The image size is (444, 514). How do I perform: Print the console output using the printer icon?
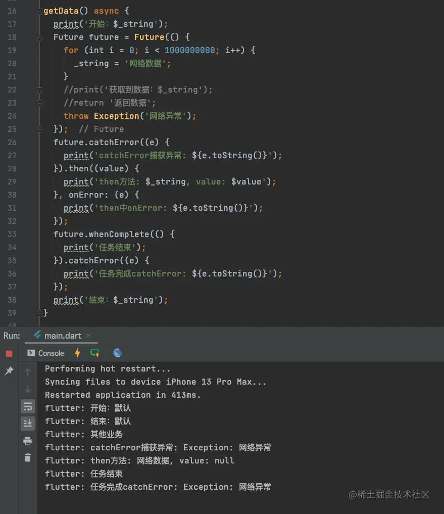coord(28,441)
